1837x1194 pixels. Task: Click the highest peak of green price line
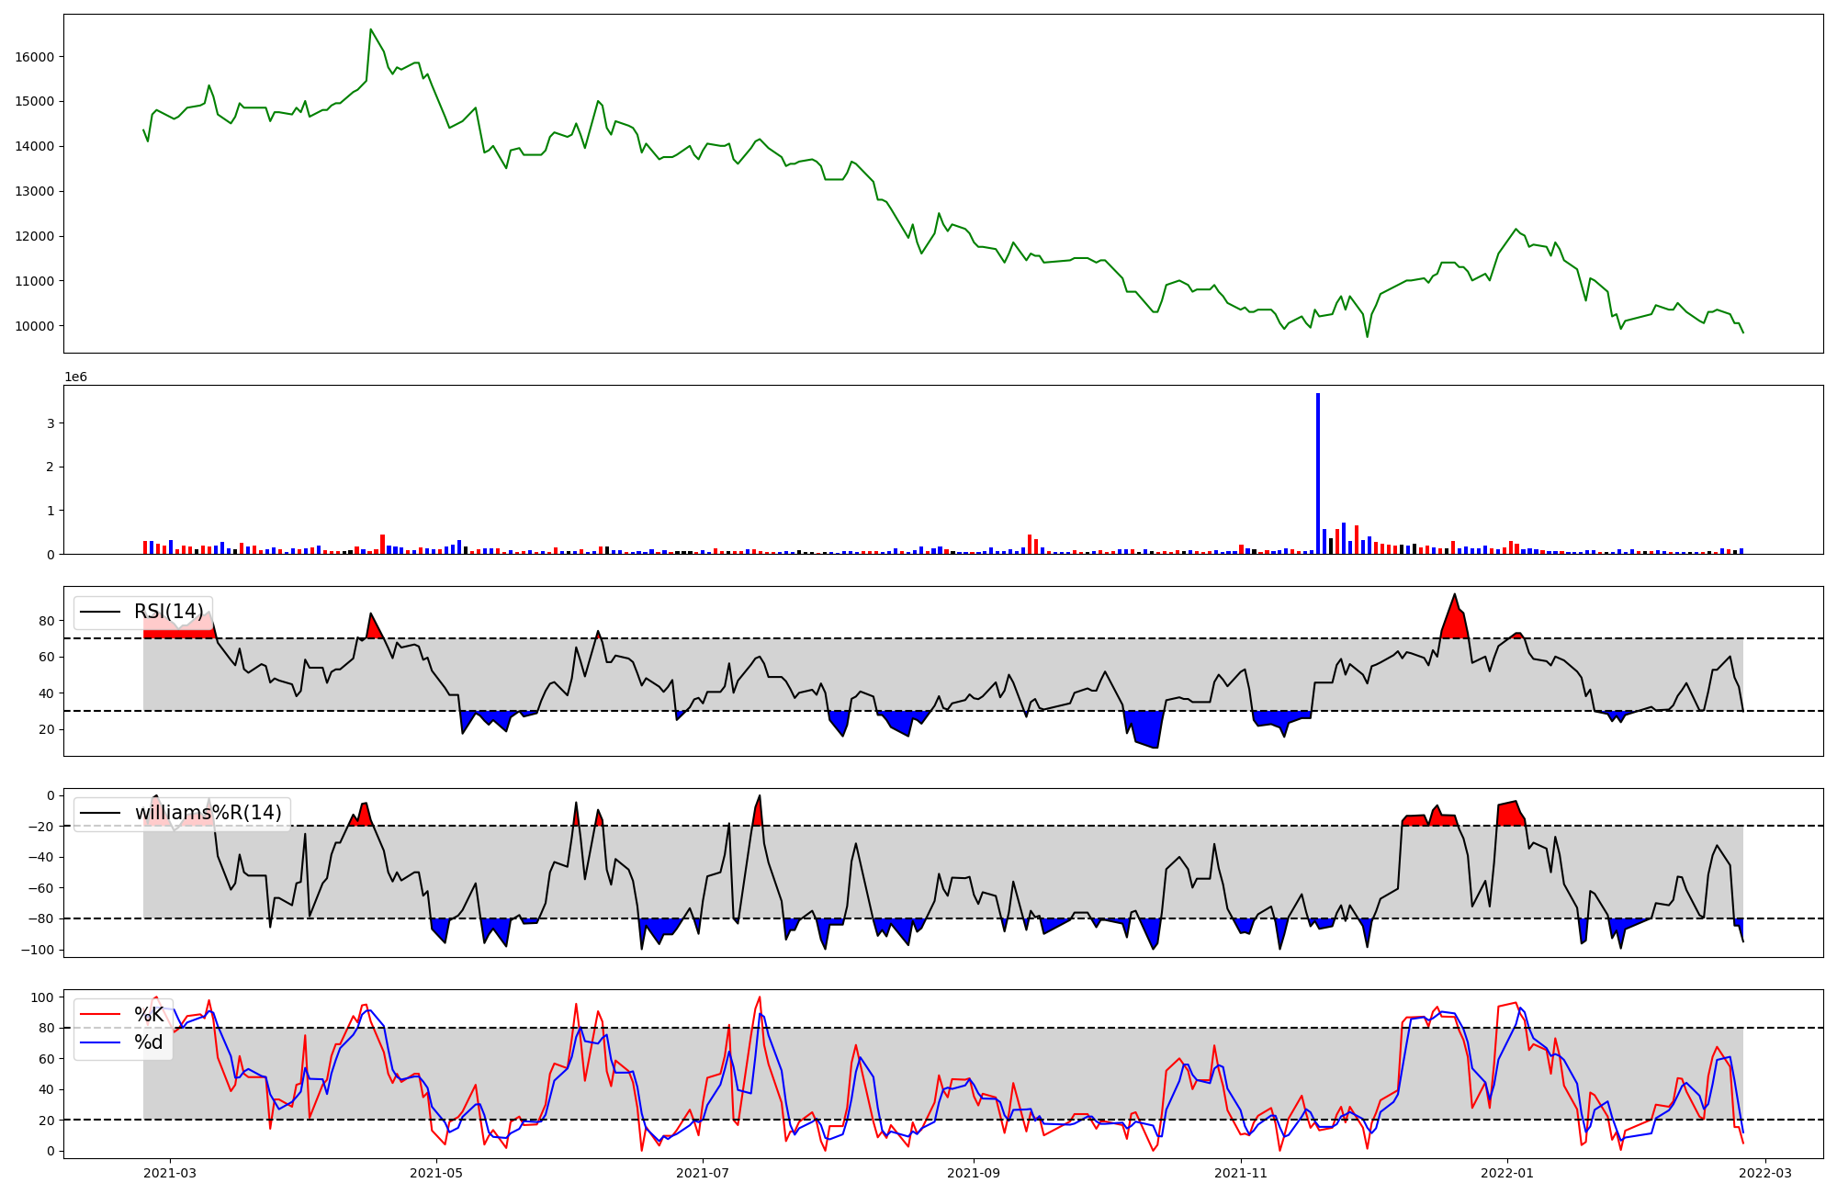(371, 30)
